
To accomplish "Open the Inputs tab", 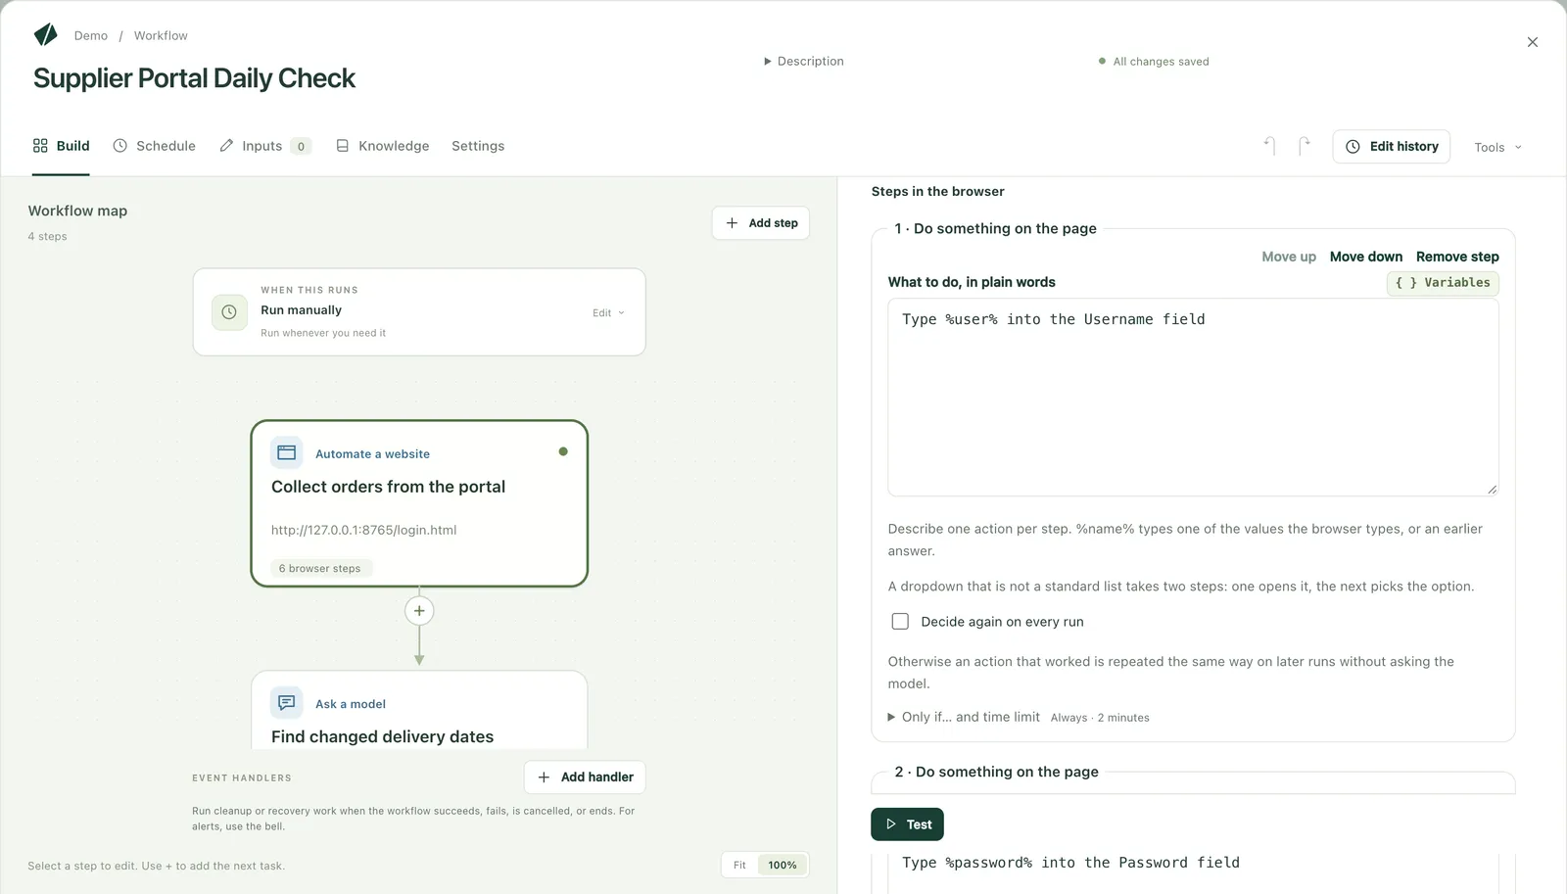I will point(265,146).
